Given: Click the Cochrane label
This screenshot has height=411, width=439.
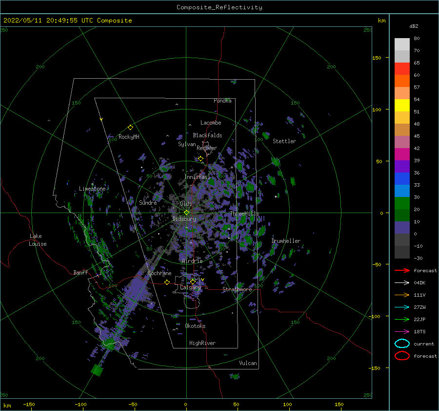Looking at the screenshot, I should point(160,273).
